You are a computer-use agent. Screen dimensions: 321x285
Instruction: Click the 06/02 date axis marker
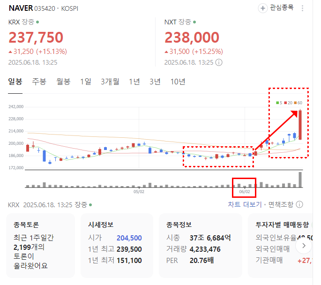(245, 192)
